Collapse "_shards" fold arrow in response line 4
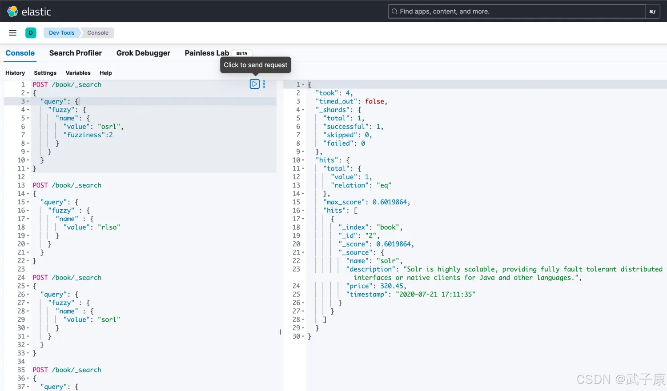Image resolution: width=667 pixels, height=391 pixels. (303, 110)
